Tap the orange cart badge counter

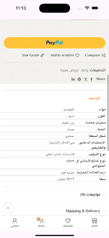38,219
